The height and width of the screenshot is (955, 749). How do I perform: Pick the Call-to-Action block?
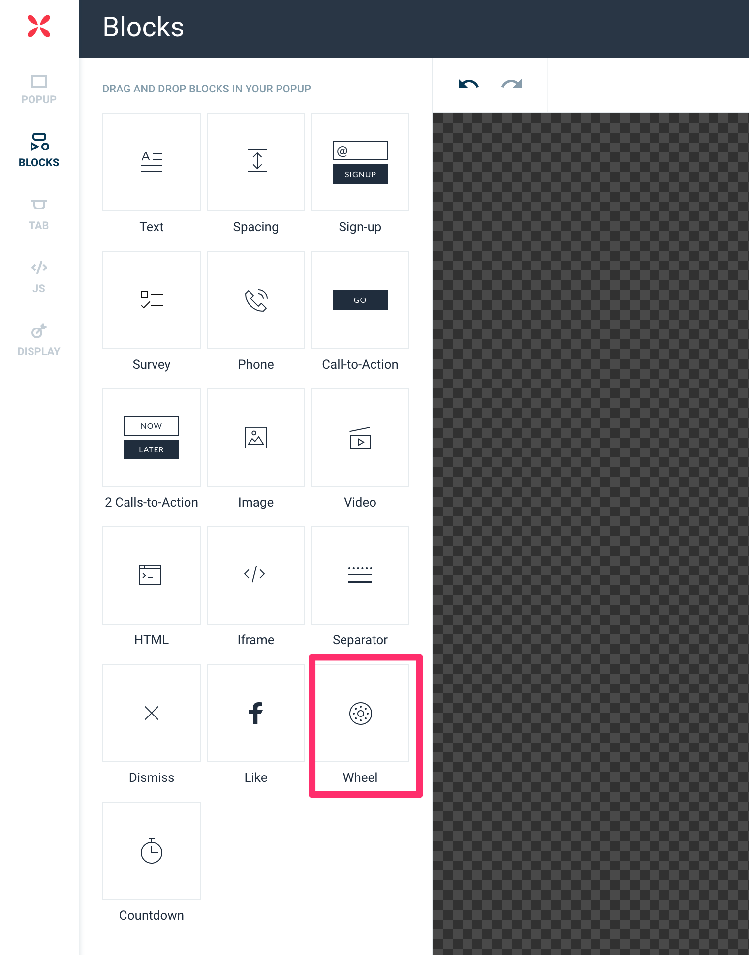(360, 300)
